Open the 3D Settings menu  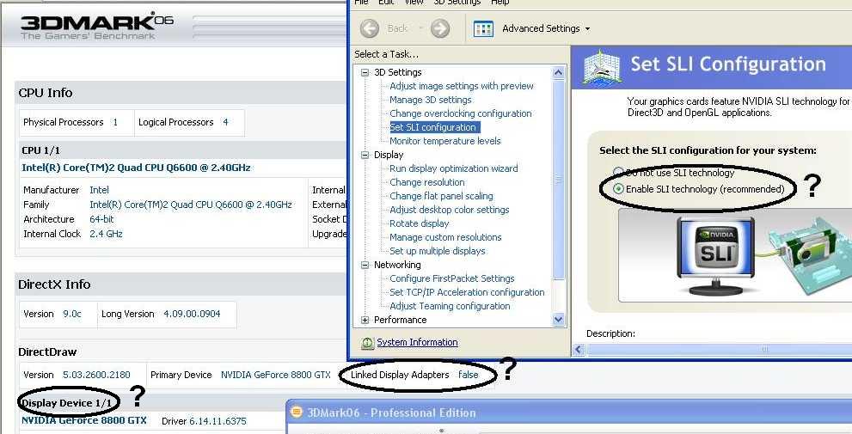[x=457, y=3]
